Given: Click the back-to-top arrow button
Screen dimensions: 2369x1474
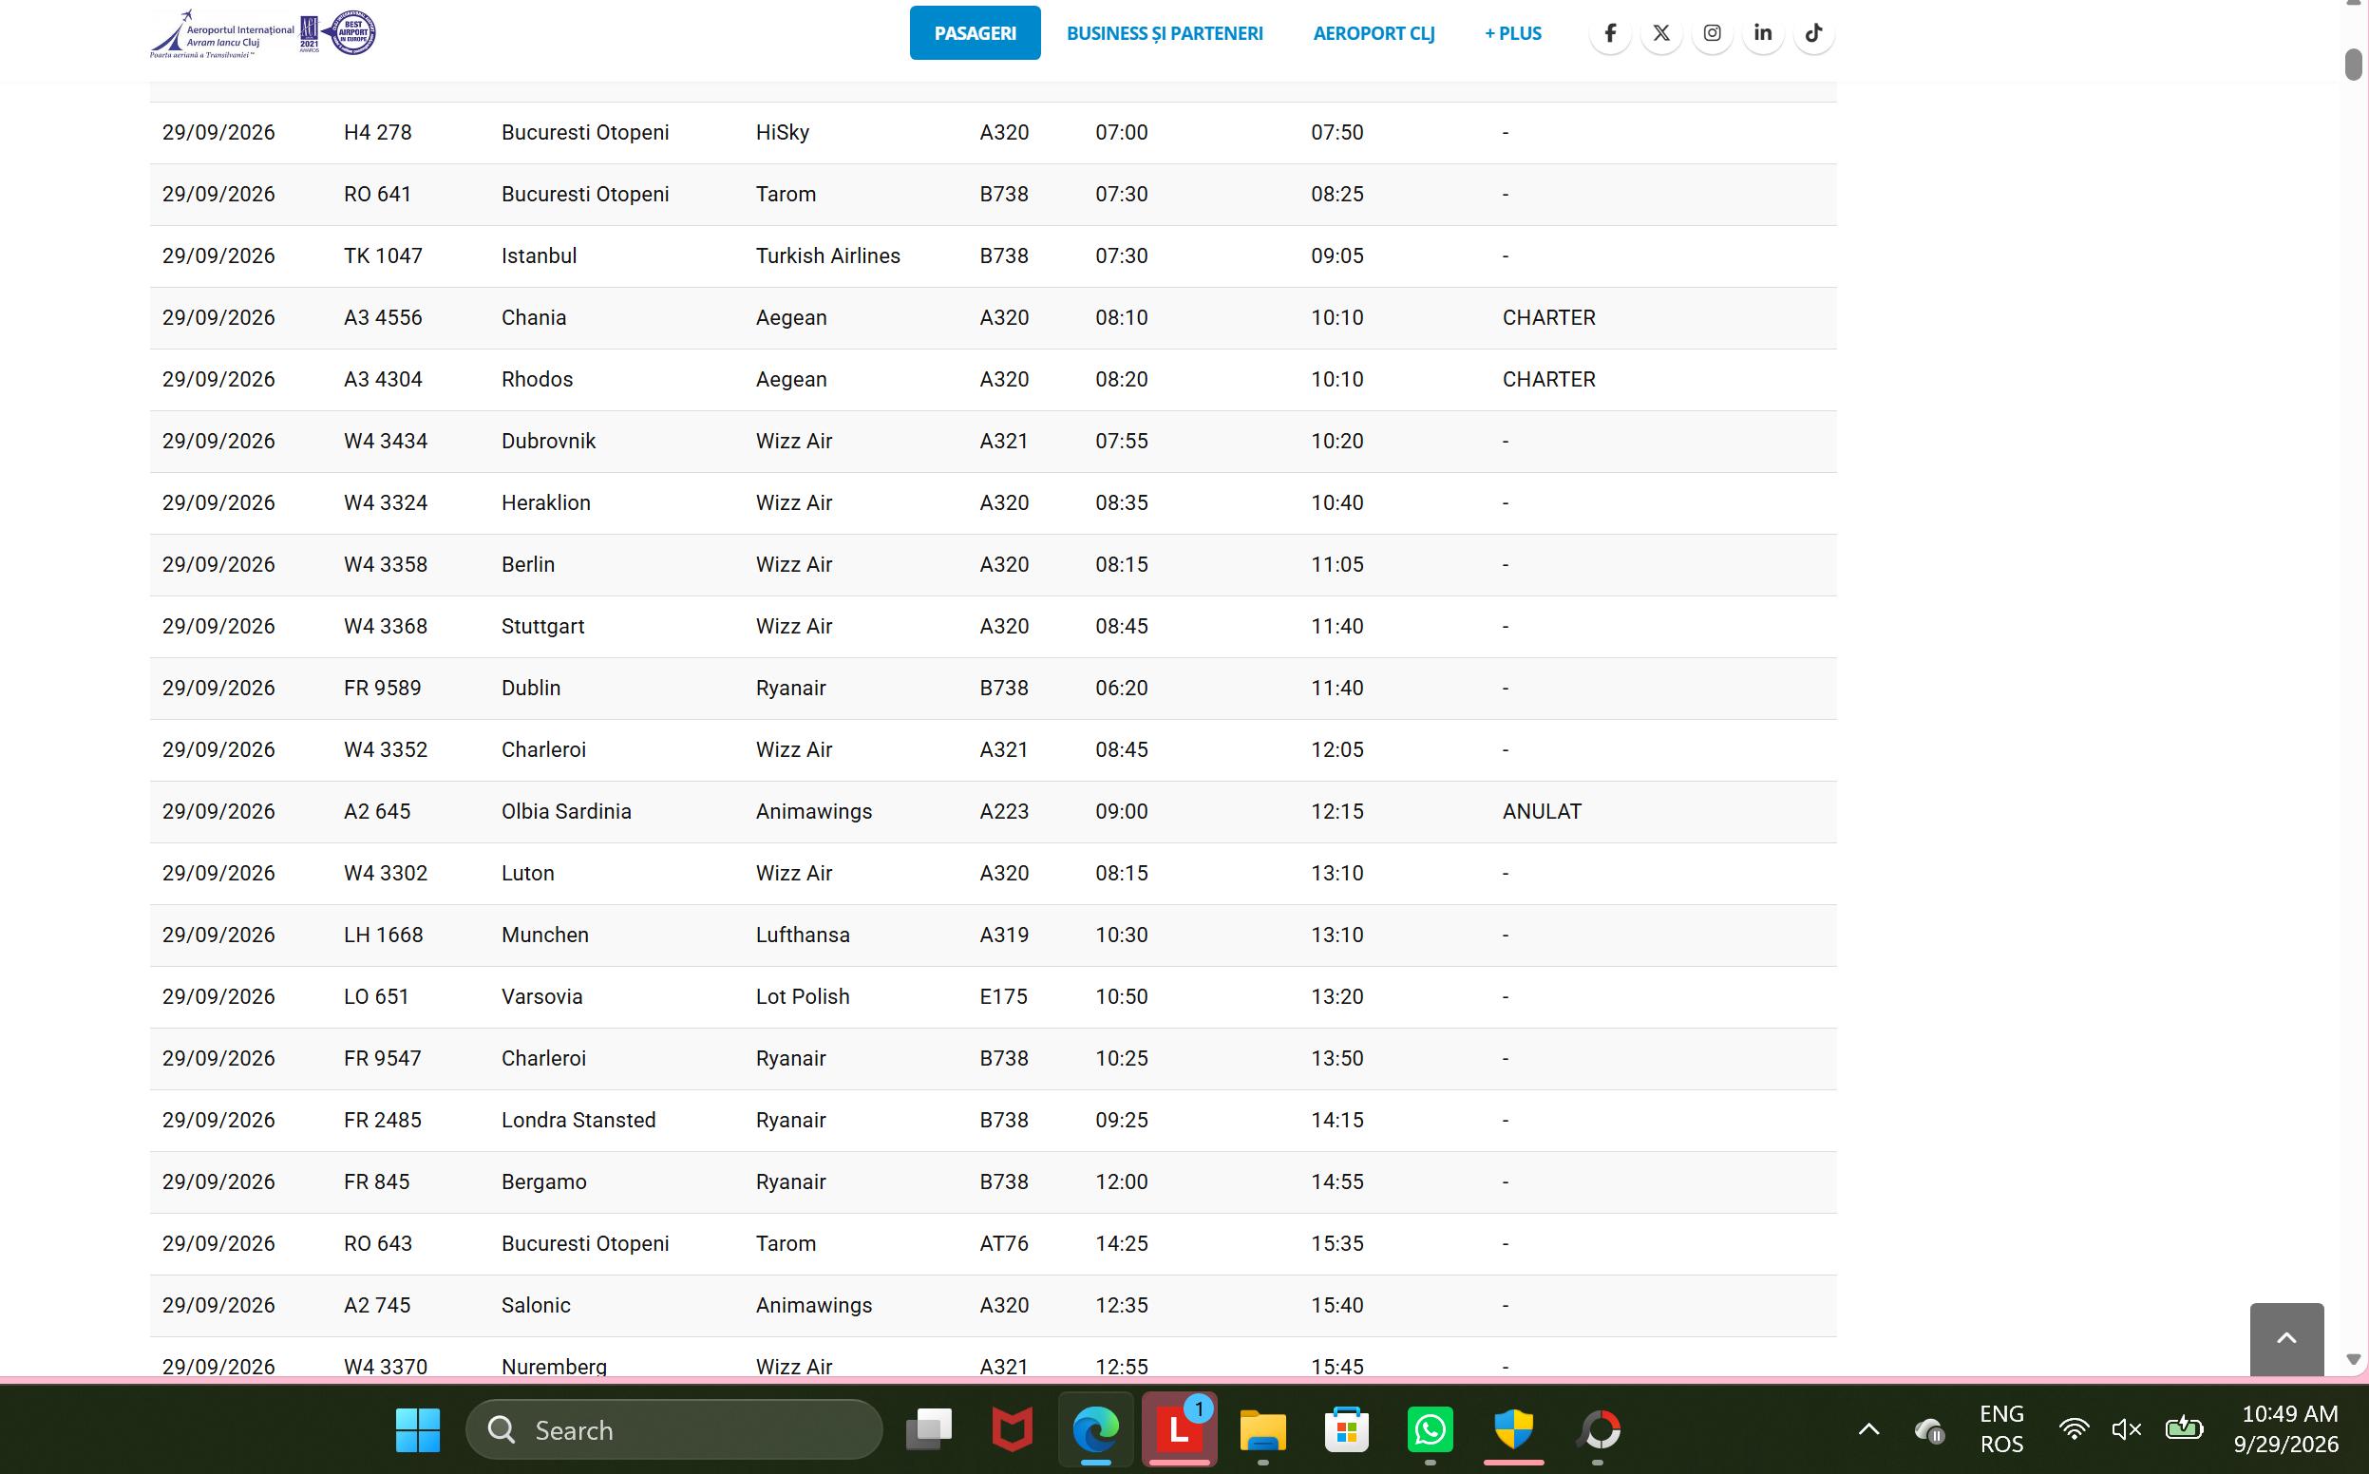Looking at the screenshot, I should coord(2286,1338).
